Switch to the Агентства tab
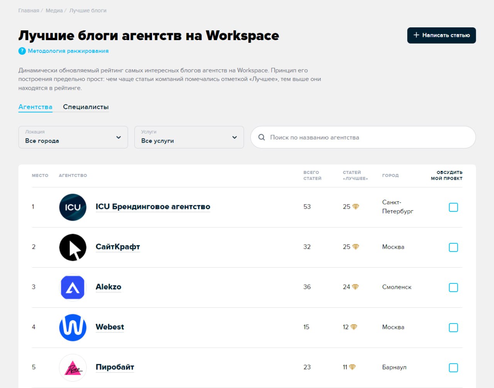The width and height of the screenshot is (494, 388). (x=36, y=107)
